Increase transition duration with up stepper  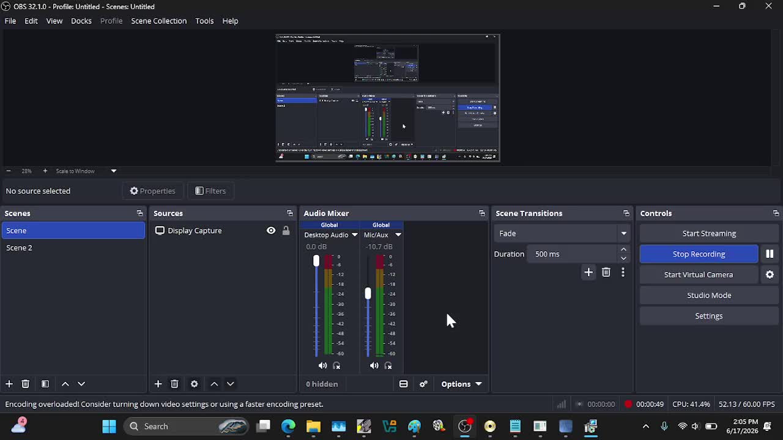point(623,249)
